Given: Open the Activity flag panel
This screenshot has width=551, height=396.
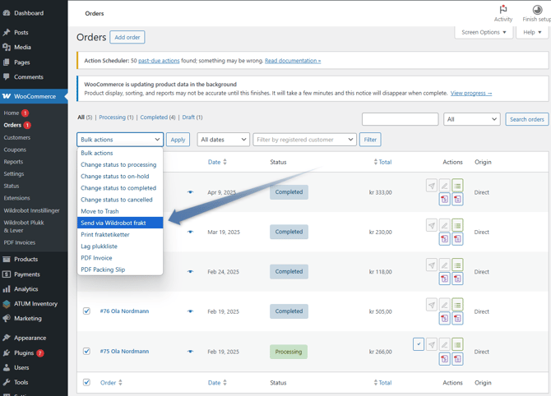Looking at the screenshot, I should pyautogui.click(x=503, y=13).
